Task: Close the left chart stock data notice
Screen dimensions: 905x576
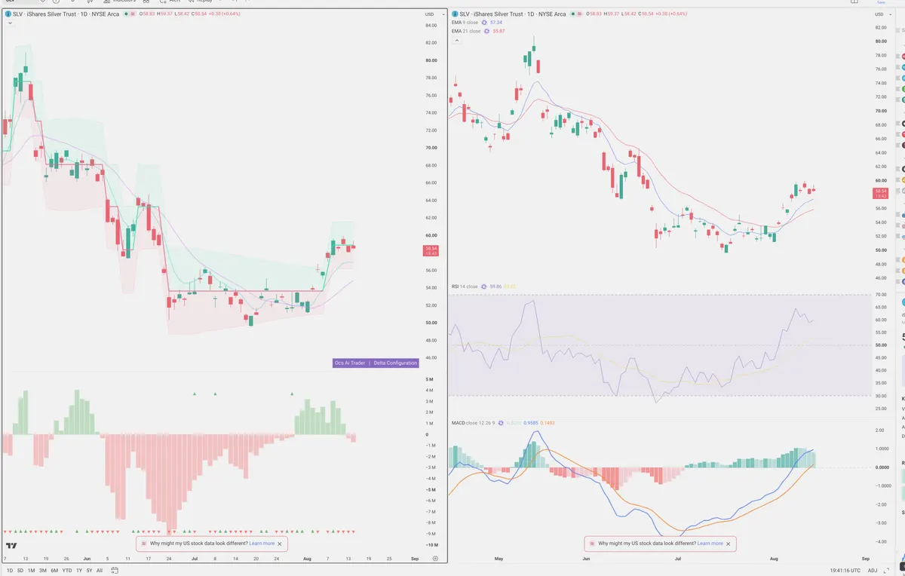Action: [x=280, y=544]
